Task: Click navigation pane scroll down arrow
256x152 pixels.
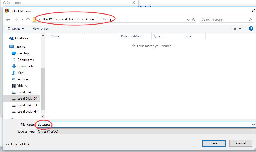Action: tap(43, 116)
